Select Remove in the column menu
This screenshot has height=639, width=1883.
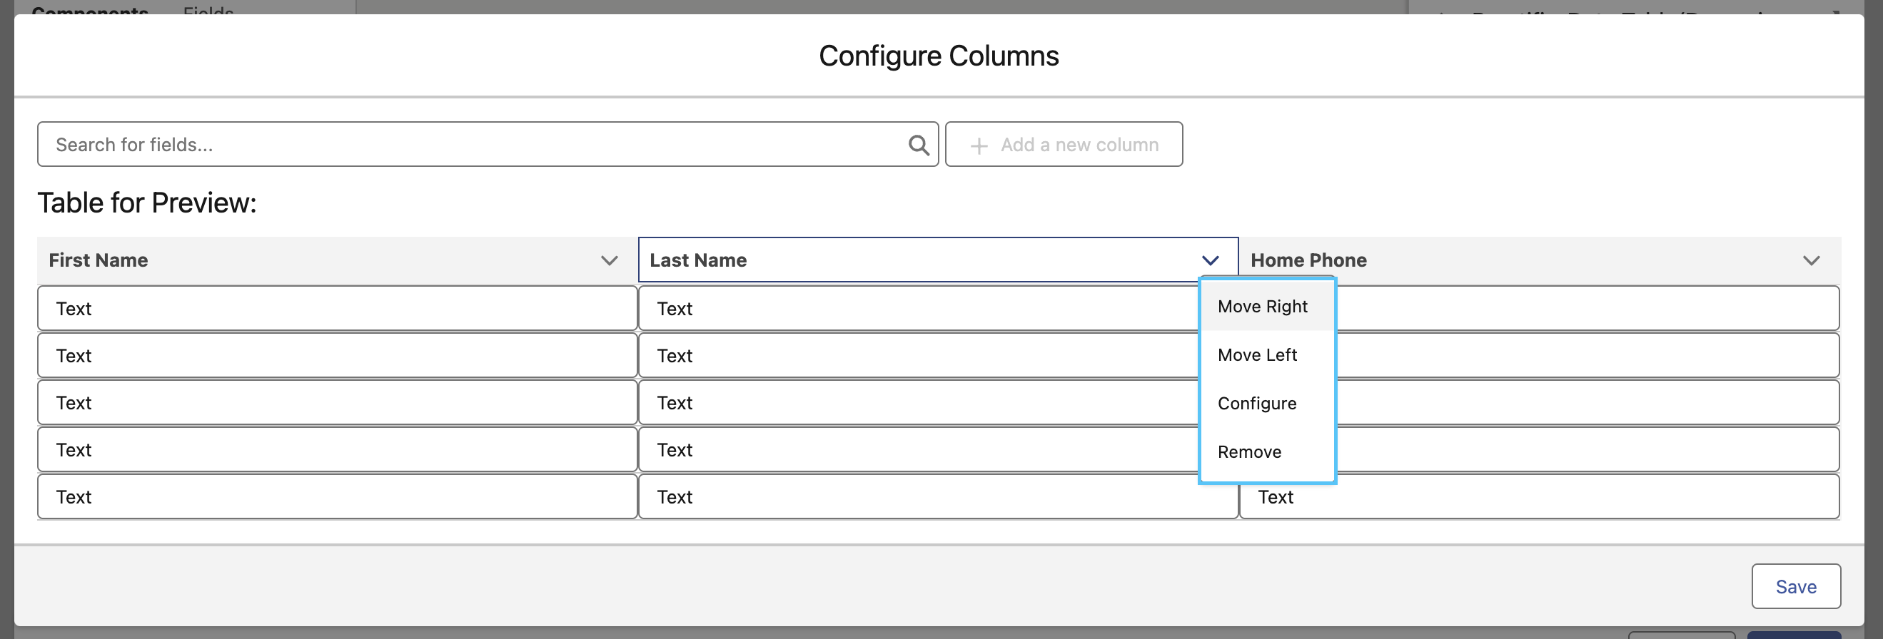point(1268,452)
